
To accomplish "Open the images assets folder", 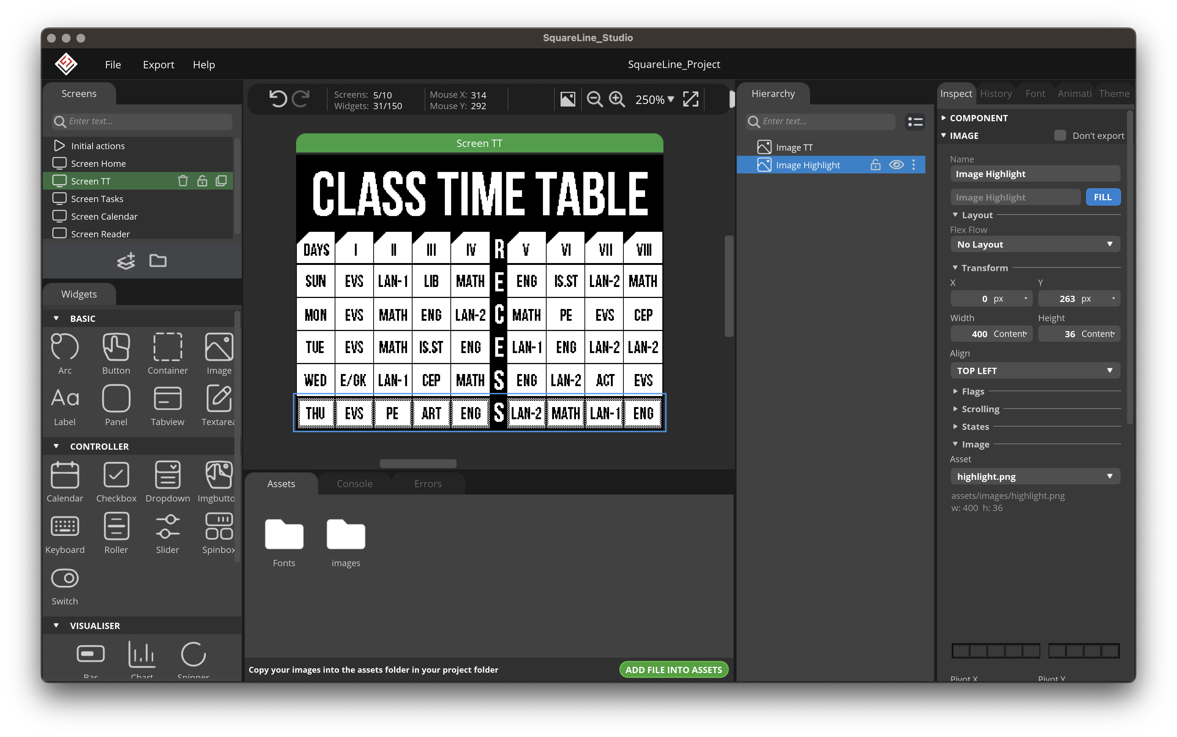I will point(346,543).
